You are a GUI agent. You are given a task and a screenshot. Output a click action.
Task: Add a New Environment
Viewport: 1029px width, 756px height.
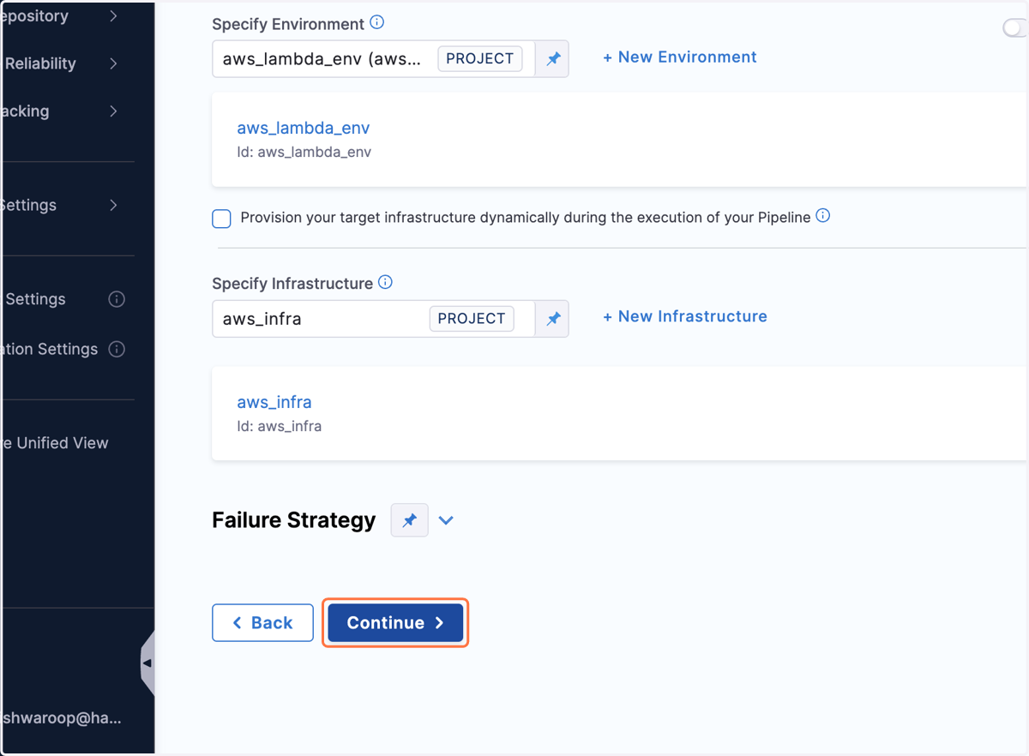(x=679, y=57)
